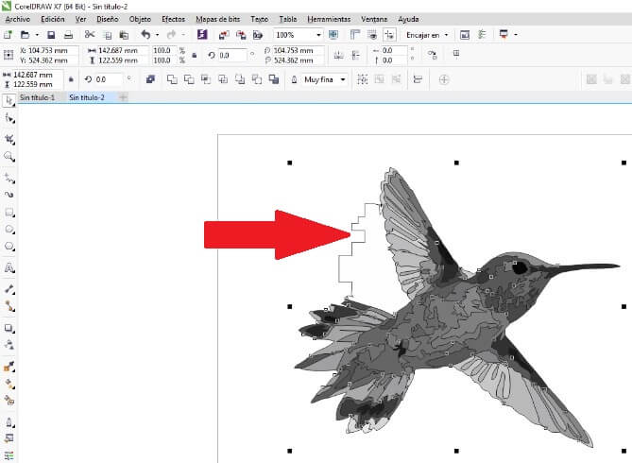
Task: Open the Mapas de bits menu
Action: tap(217, 19)
